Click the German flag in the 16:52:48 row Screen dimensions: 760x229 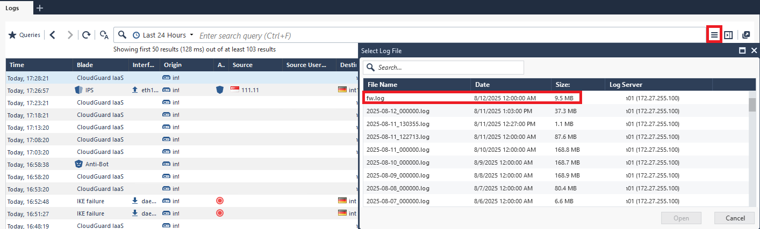click(342, 200)
